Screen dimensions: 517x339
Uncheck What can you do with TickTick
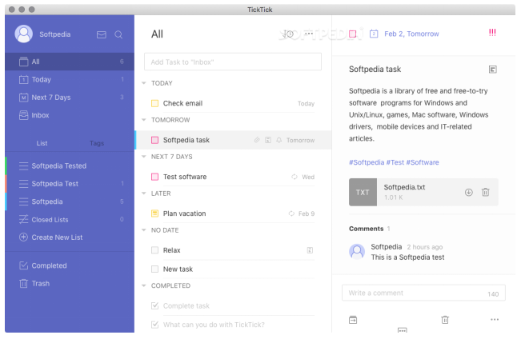click(154, 325)
